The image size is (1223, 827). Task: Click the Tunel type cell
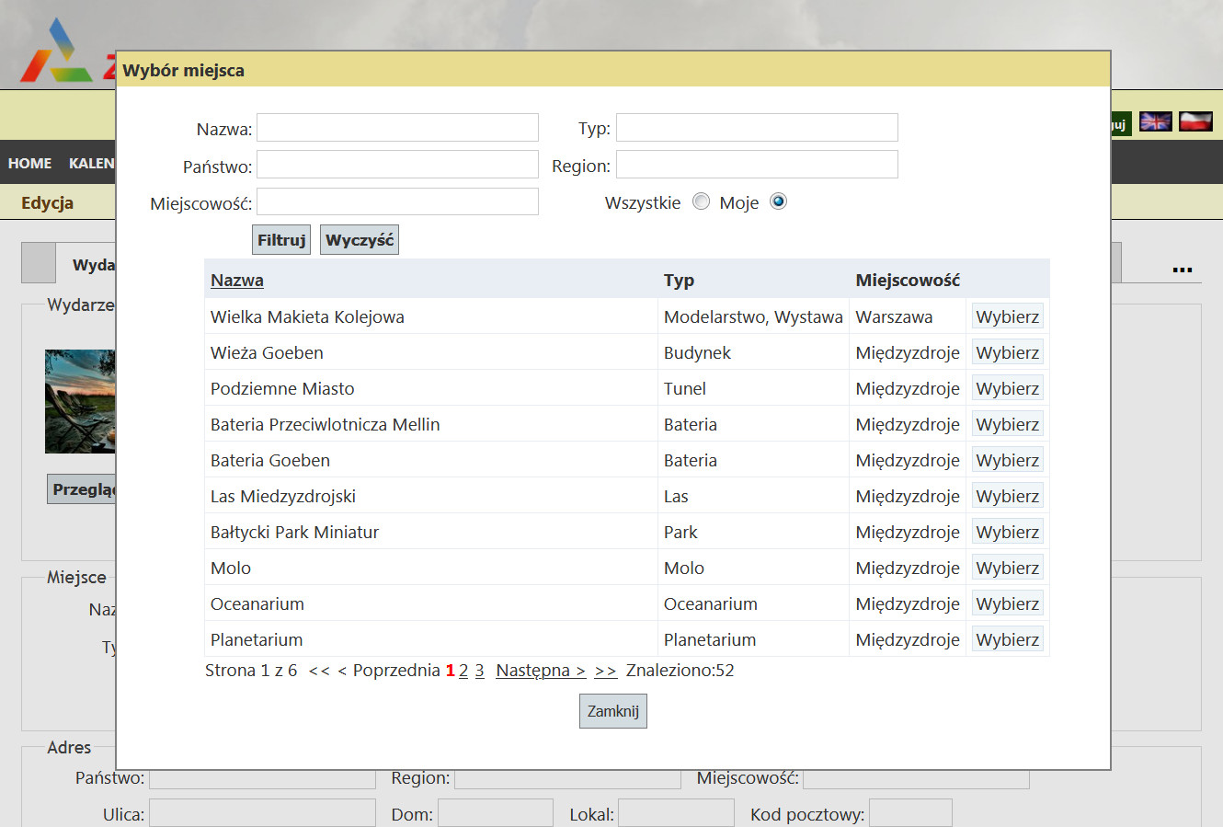coord(753,388)
